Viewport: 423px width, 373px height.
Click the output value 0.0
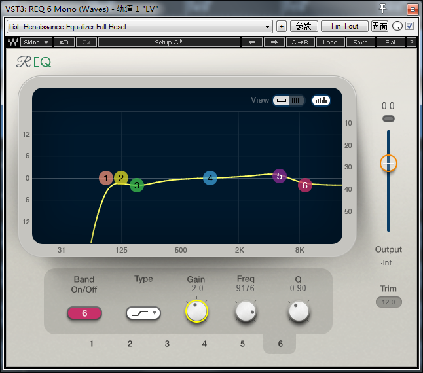(x=388, y=106)
